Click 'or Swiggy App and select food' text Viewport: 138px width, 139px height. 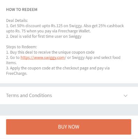[94, 57]
